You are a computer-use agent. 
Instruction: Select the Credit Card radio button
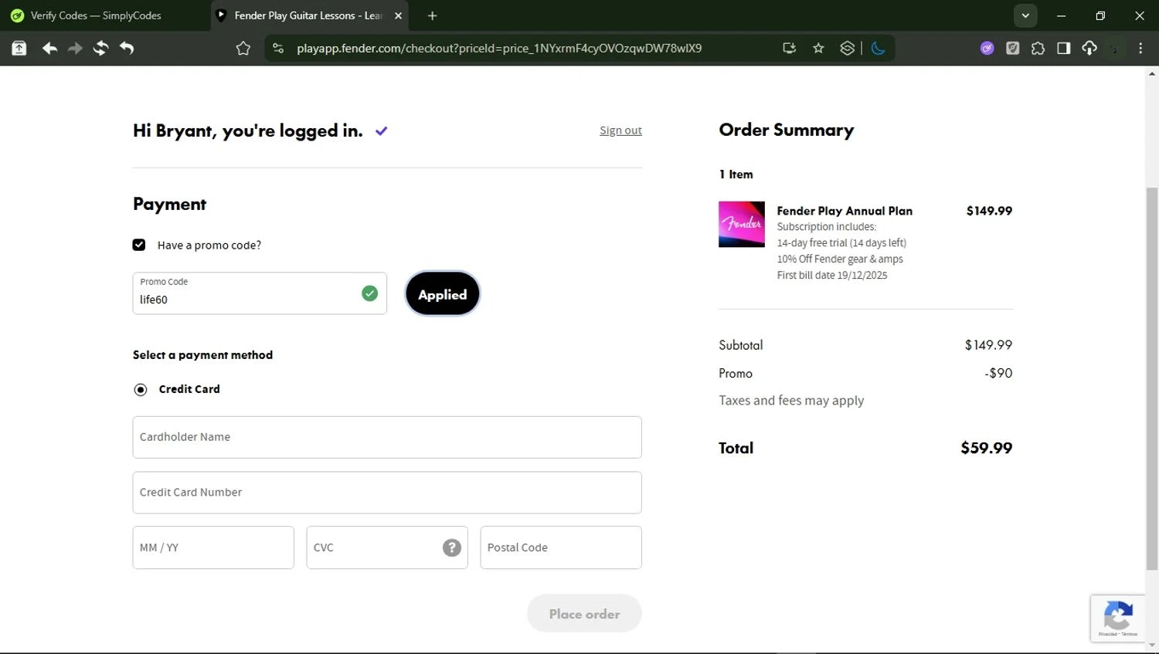(x=141, y=389)
